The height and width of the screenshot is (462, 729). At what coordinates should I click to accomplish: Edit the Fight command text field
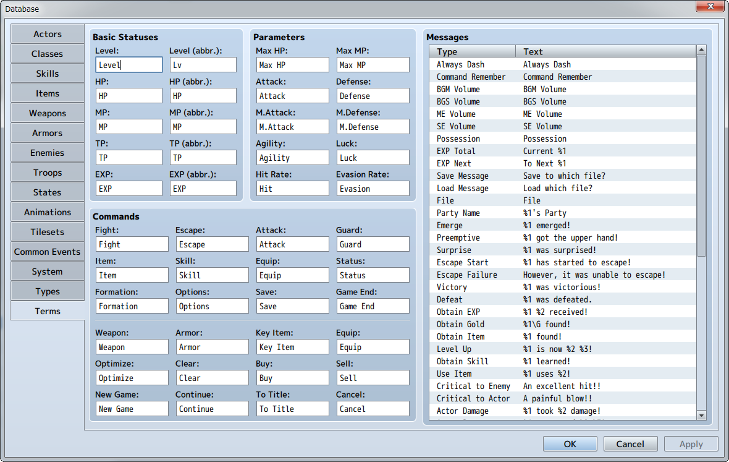(132, 244)
